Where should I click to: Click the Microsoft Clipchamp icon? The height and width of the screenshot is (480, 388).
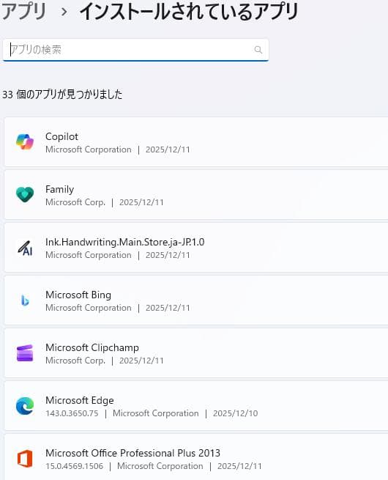[x=25, y=353]
